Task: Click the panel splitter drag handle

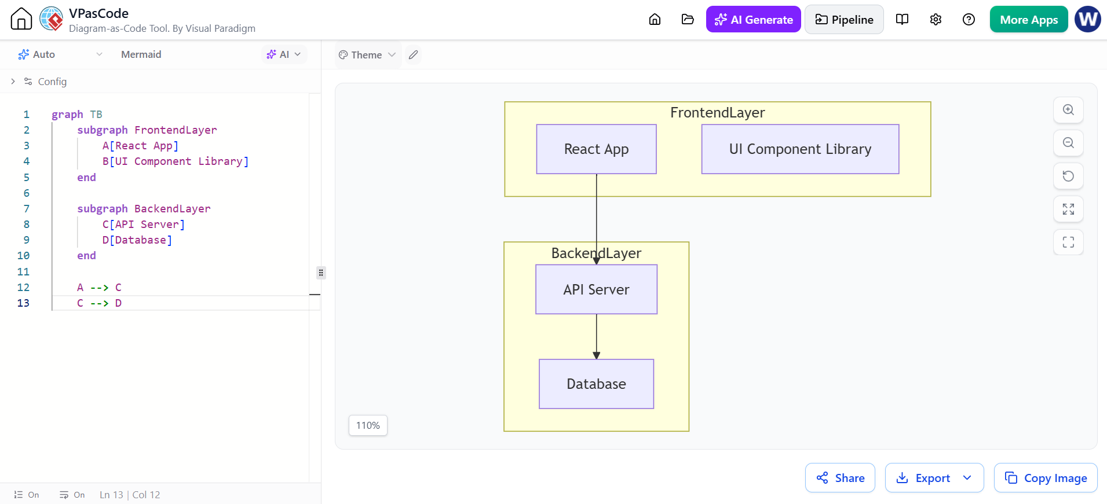Action: click(x=321, y=273)
